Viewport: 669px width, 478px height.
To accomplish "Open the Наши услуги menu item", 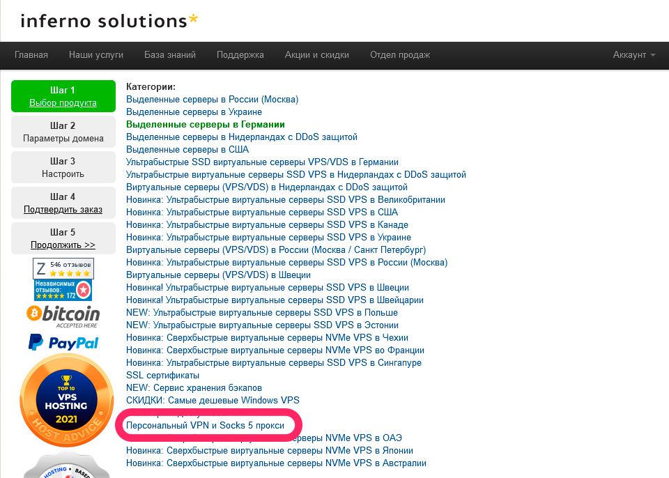I will 96,55.
